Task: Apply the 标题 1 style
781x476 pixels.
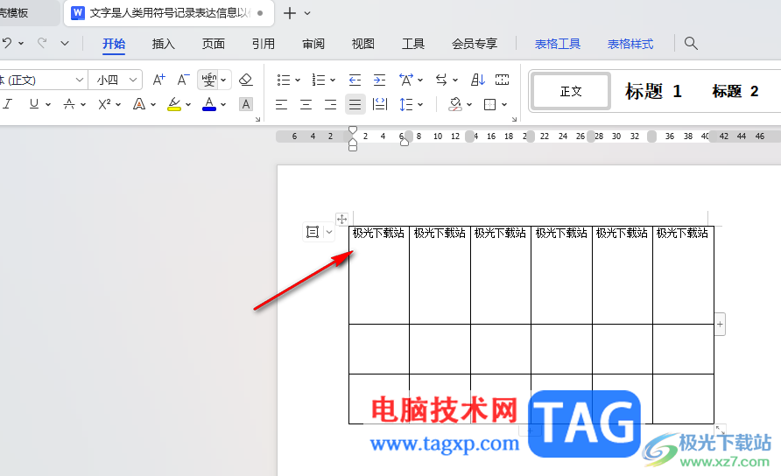Action: pyautogui.click(x=653, y=91)
